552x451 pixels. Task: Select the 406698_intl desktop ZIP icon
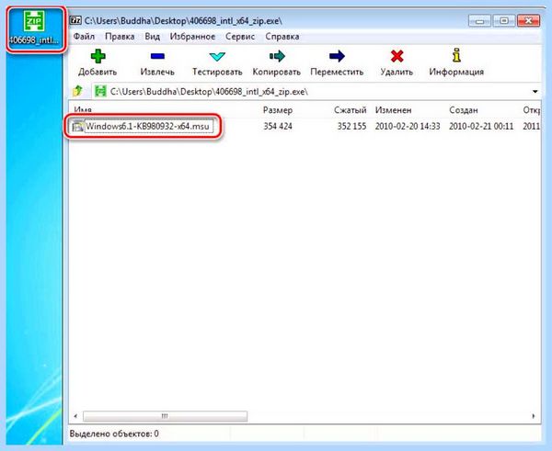point(35,28)
